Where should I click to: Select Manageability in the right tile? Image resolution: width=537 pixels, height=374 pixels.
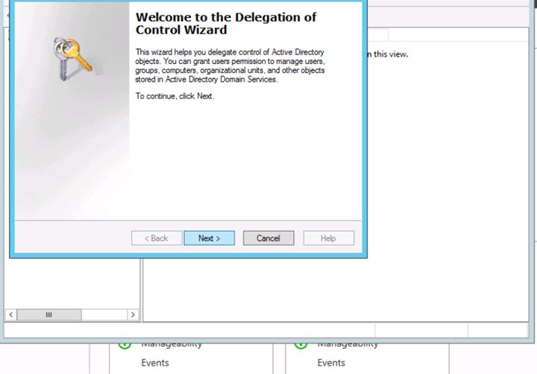[348, 344]
